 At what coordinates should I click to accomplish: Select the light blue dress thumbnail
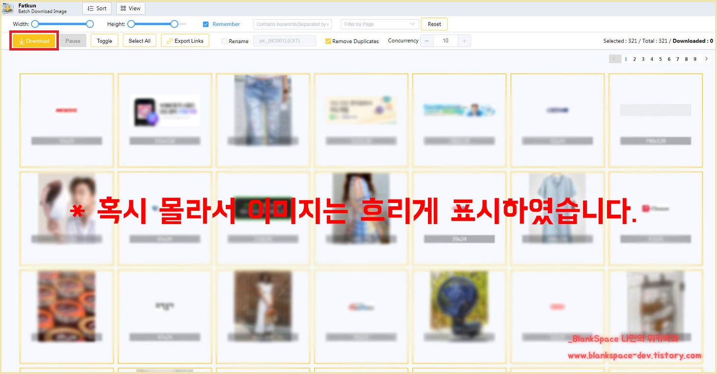(x=558, y=219)
